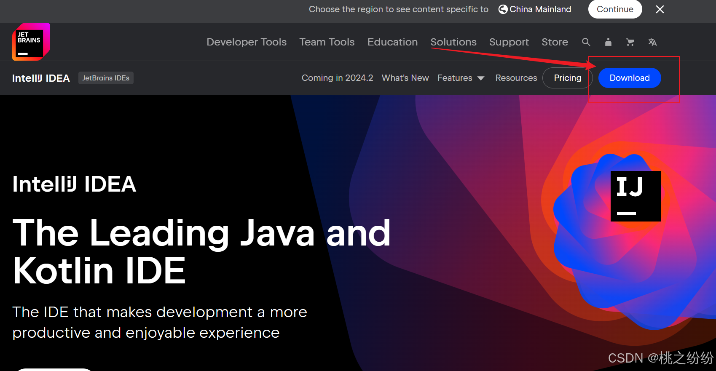Open the What's New page
This screenshot has height=371, width=716.
click(x=405, y=78)
